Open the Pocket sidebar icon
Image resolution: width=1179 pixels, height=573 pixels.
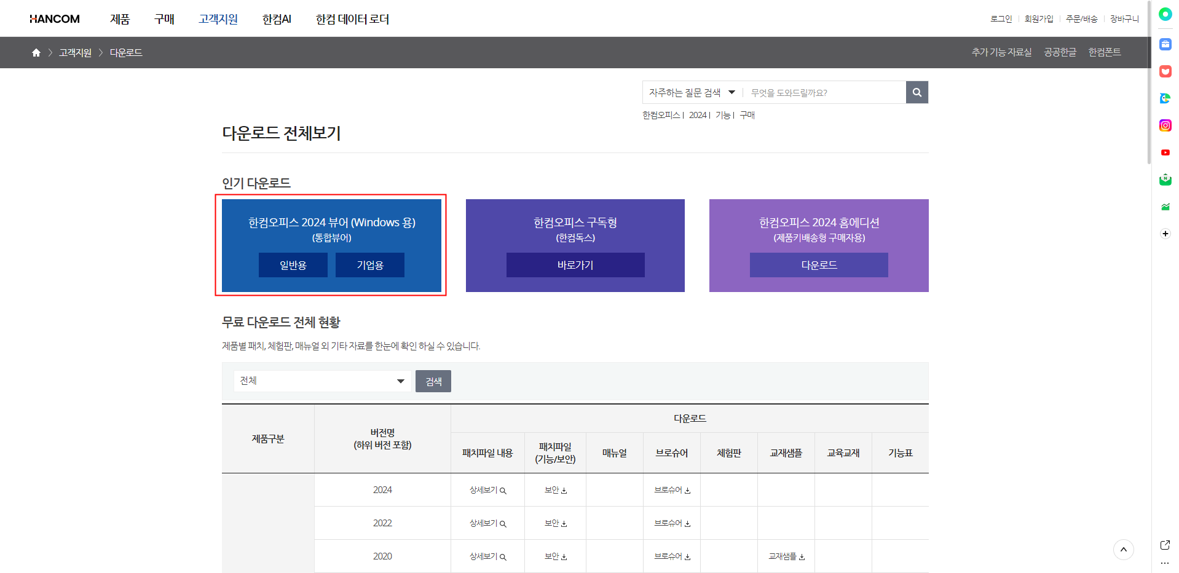tap(1165, 71)
